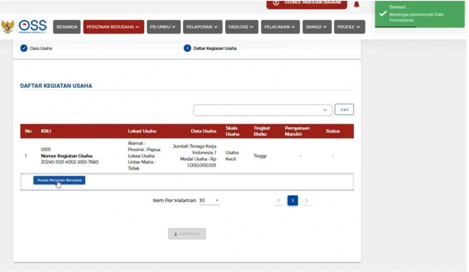Open the Item Per Halaman dropdown

tap(210, 201)
